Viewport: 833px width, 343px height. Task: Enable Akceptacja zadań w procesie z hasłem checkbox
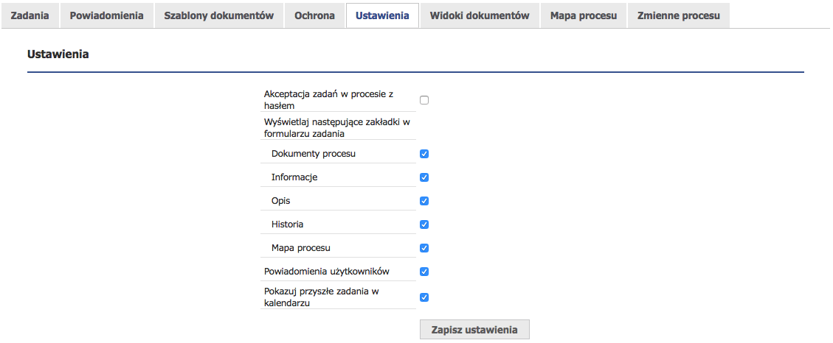424,99
